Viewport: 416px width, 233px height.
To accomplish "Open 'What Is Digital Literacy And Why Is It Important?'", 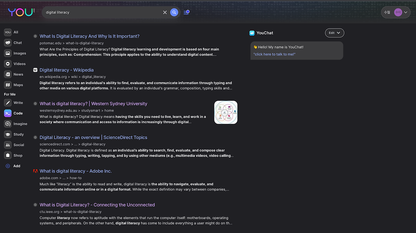I will pyautogui.click(x=89, y=36).
